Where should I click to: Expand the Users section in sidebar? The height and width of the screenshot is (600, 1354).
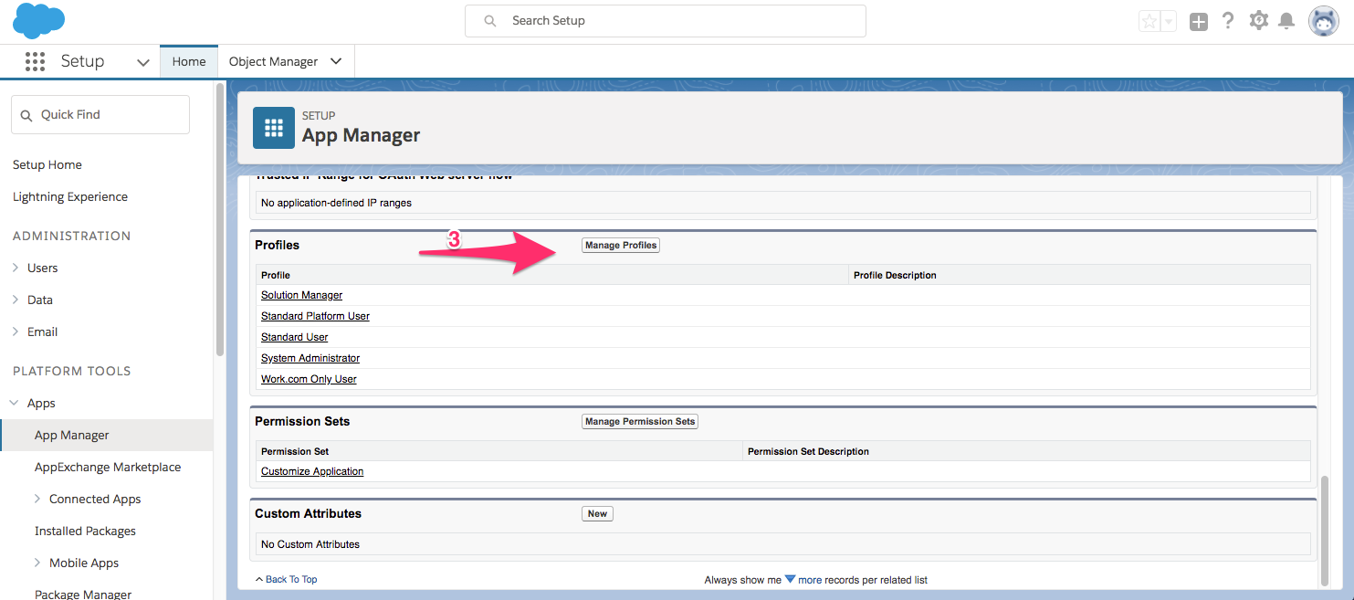(x=16, y=268)
